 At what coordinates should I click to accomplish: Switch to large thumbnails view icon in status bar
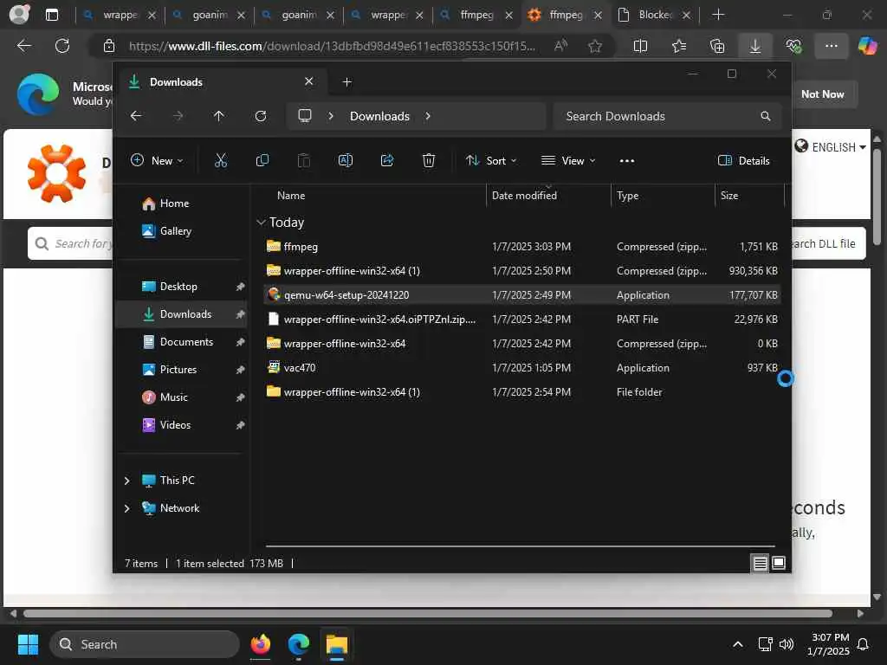point(779,563)
